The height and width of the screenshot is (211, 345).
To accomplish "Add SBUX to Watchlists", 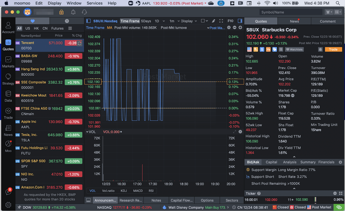I will pyautogui.click(x=294, y=49).
